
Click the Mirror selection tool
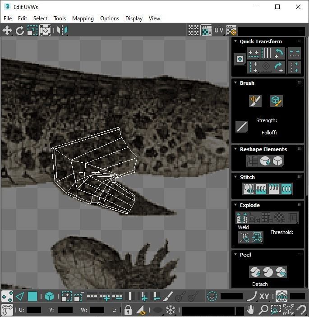pyautogui.click(x=62, y=31)
